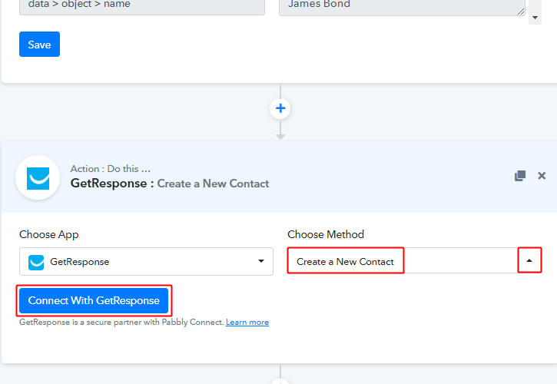Open the Learn more link

[x=247, y=323]
